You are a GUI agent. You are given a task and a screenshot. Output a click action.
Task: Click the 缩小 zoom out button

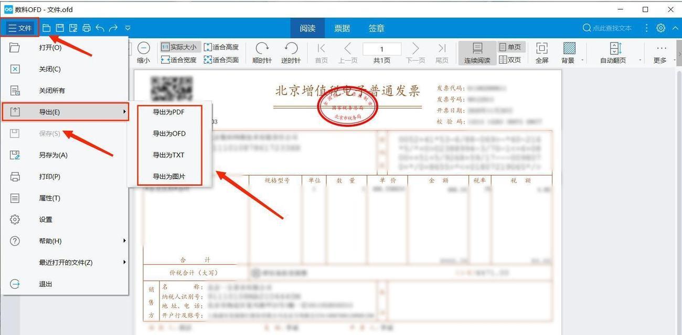143,53
